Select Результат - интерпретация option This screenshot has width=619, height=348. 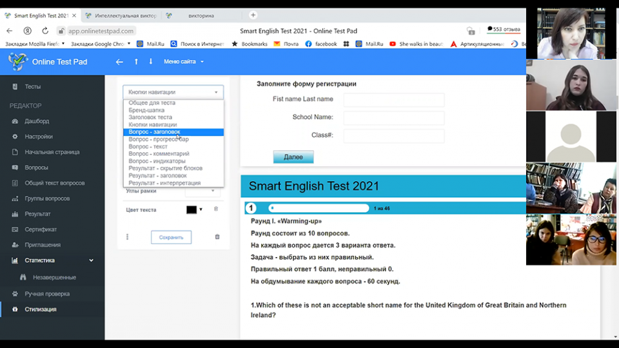click(x=173, y=183)
